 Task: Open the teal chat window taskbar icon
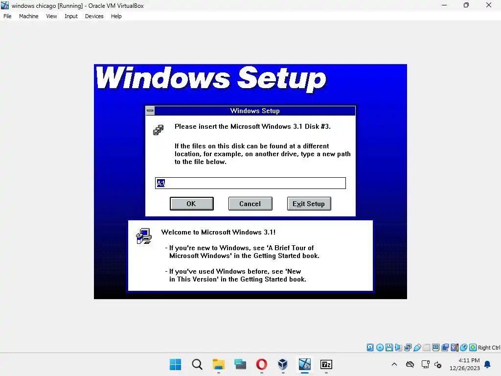(x=240, y=364)
